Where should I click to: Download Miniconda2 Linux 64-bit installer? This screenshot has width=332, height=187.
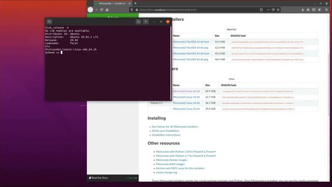pyautogui.click(x=186, y=103)
